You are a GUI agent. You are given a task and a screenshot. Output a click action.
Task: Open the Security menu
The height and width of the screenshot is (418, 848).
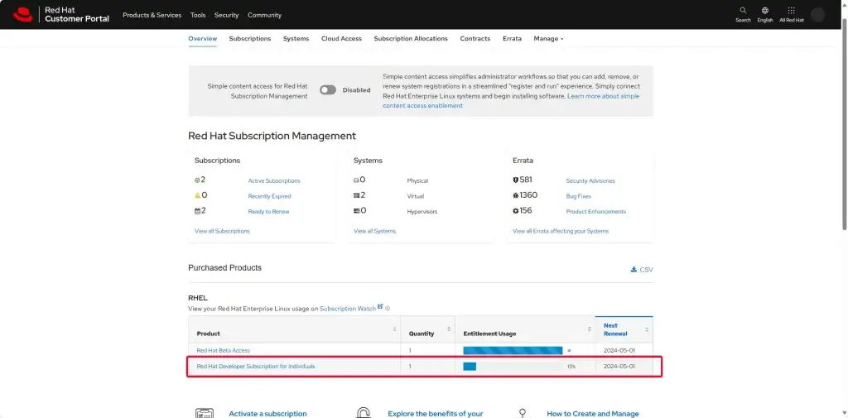tap(227, 15)
